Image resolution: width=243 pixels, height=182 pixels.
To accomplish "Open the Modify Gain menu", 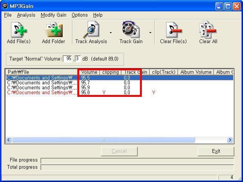I will click(x=54, y=15).
